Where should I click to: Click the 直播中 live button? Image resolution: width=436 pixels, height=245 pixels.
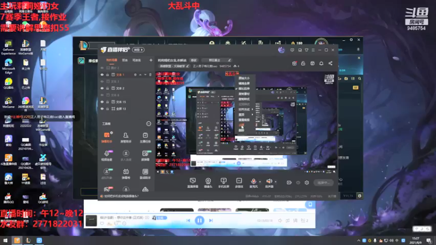coord(323,182)
